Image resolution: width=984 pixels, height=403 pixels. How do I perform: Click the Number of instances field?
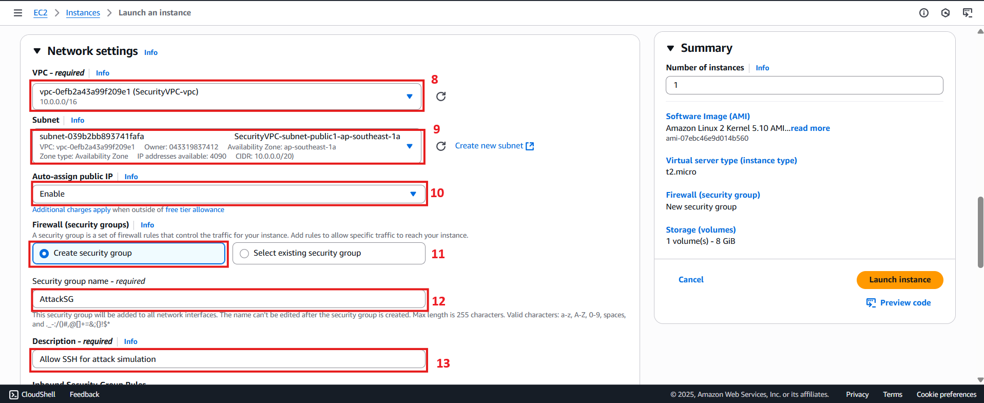(x=804, y=85)
